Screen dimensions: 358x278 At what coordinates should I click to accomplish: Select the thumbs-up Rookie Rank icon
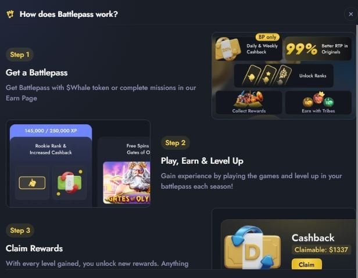pos(32,183)
